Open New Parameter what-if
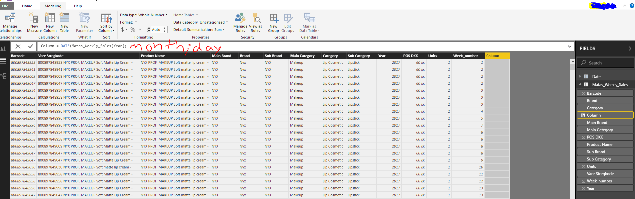This screenshot has width=635, height=199. [x=84, y=23]
